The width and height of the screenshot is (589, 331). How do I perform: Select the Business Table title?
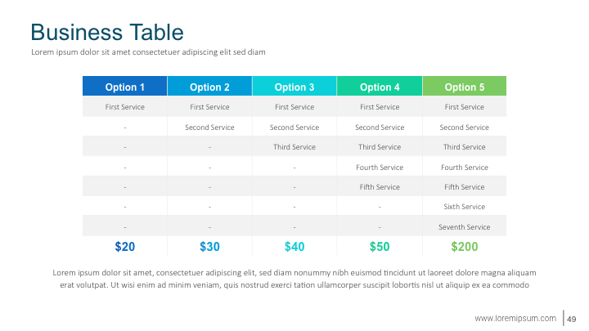107,32
